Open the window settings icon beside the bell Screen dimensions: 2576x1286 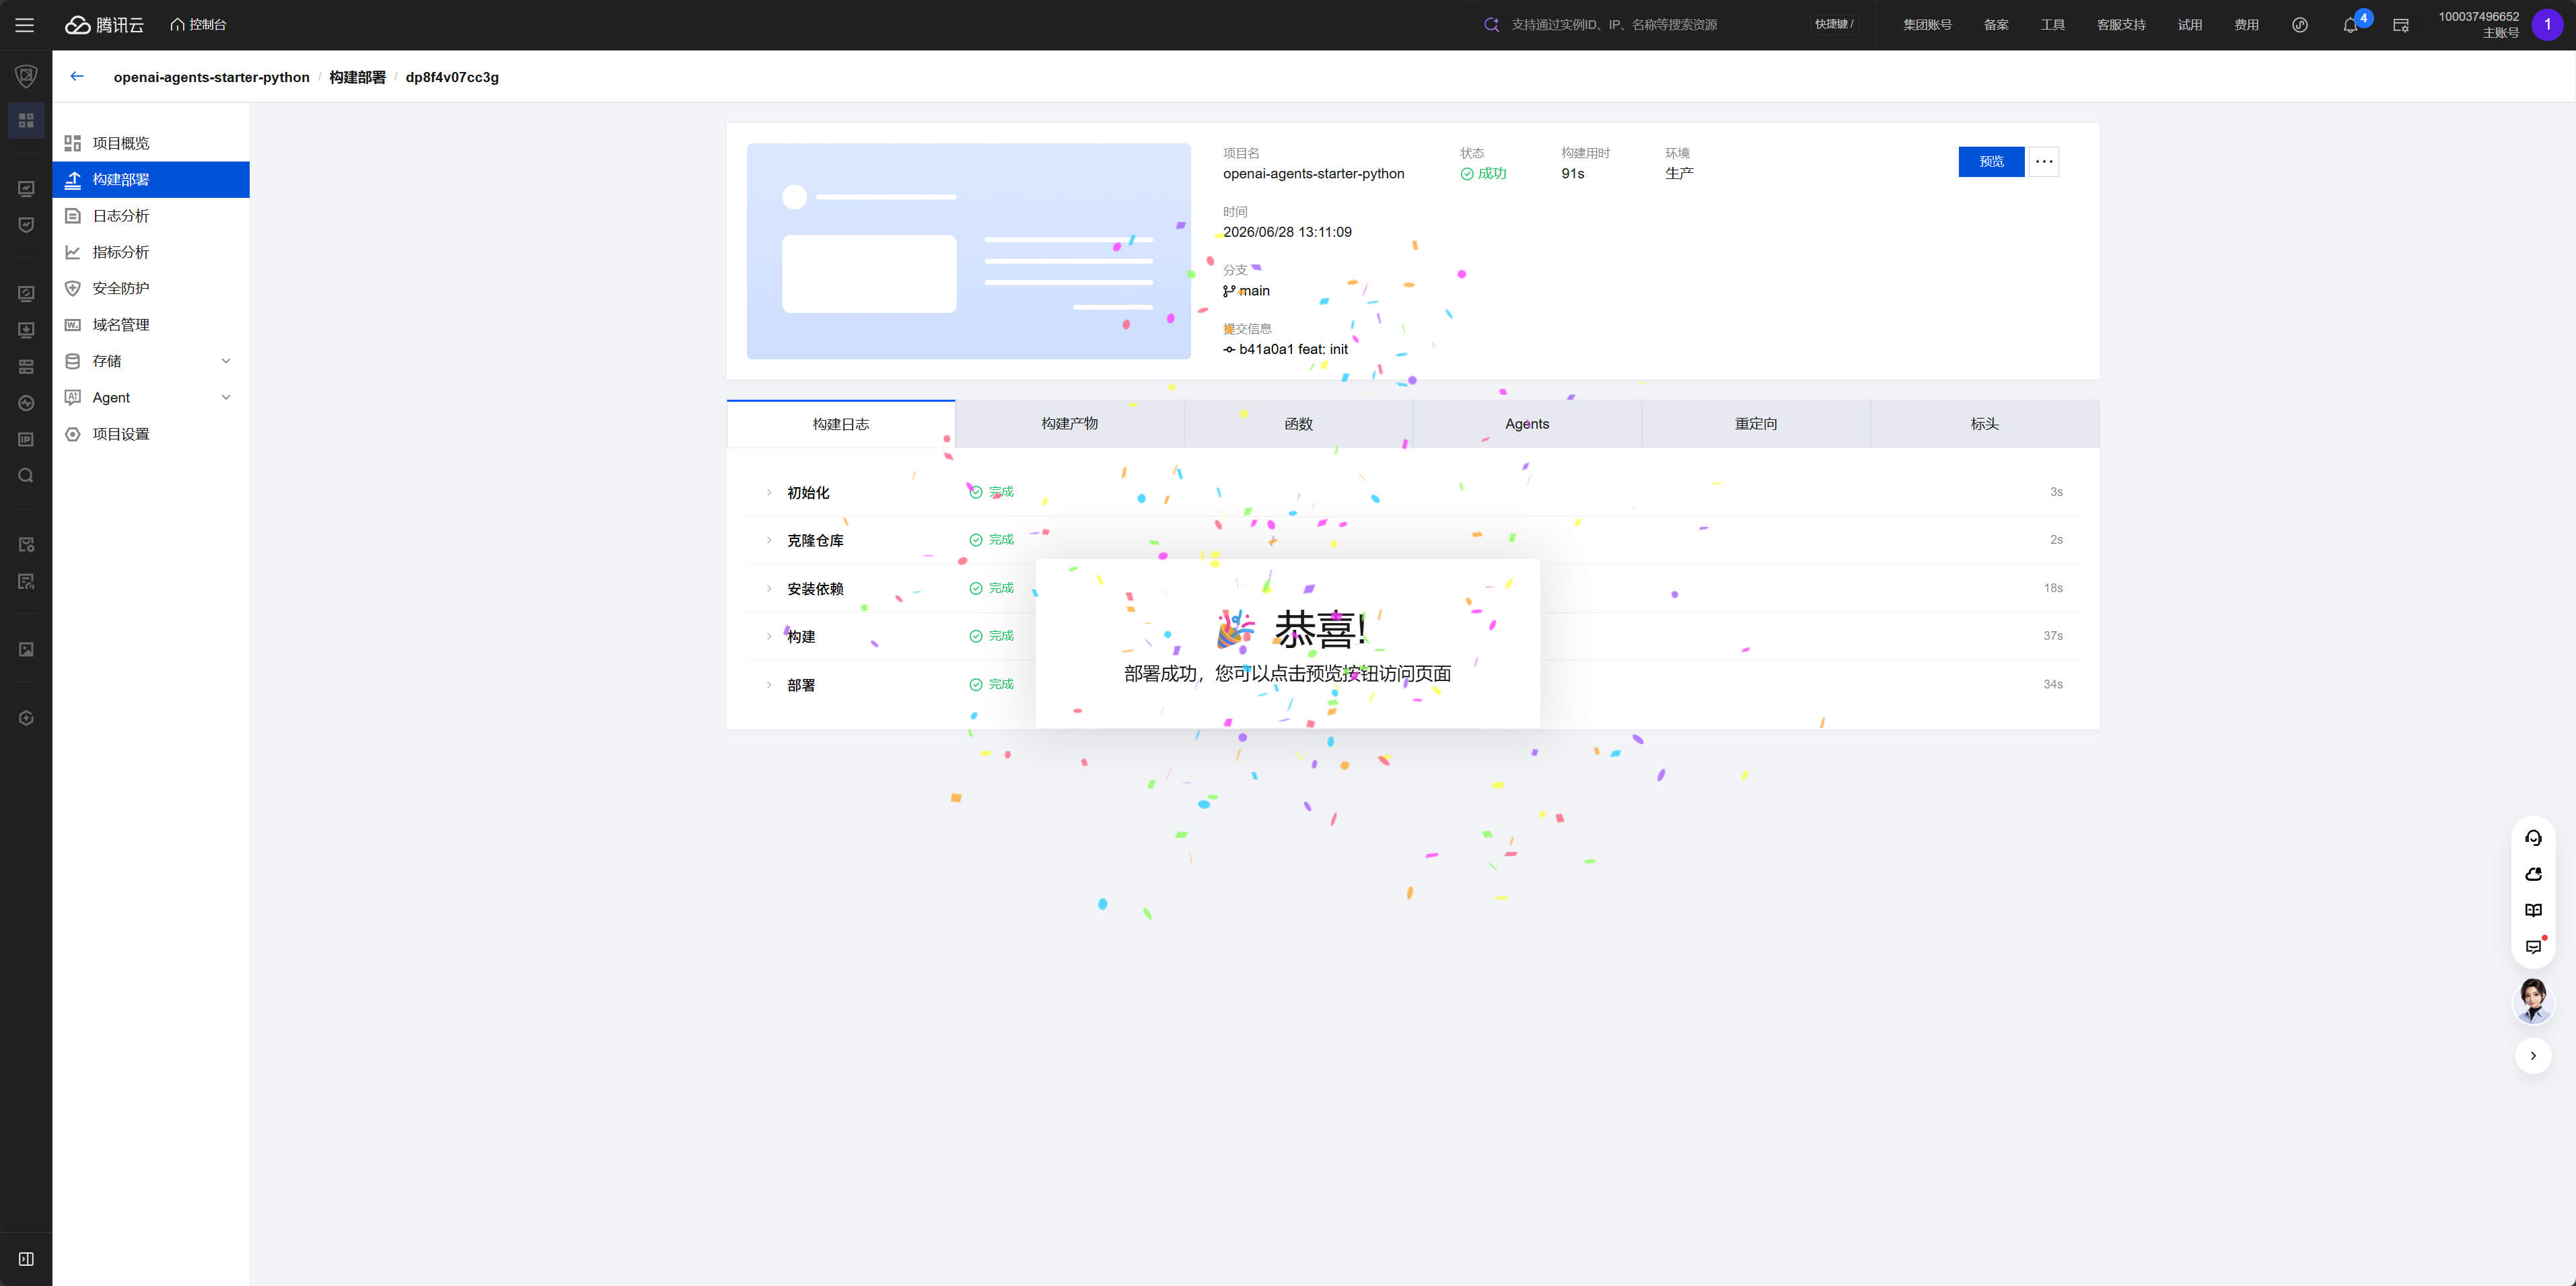tap(2401, 25)
